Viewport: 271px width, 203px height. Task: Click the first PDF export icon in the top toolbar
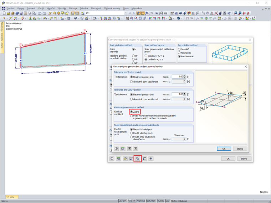(x=244, y=13)
